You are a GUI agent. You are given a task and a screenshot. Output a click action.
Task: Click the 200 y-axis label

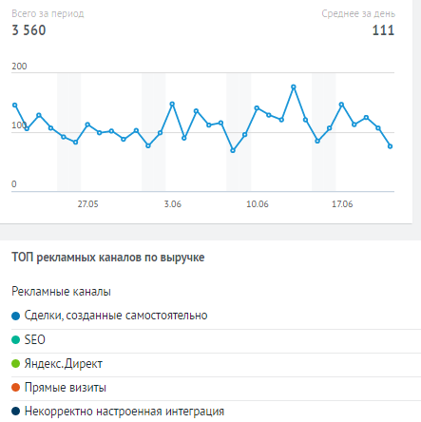click(19, 67)
